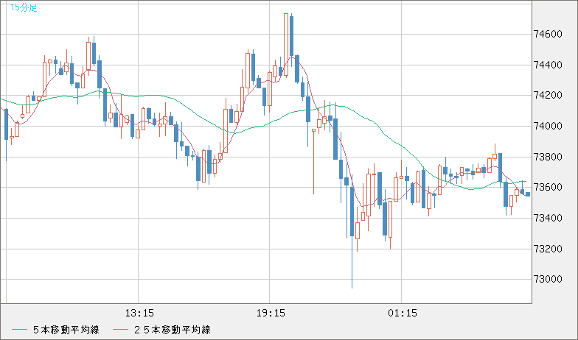The image size is (578, 340).
Task: Click the 73400 price axis label
Action: (x=549, y=218)
